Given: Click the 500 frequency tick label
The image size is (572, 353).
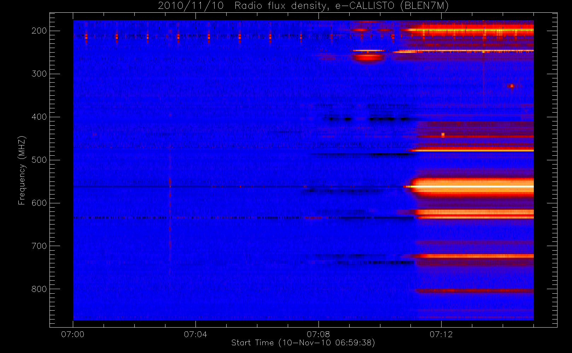Looking at the screenshot, I should click(x=39, y=160).
